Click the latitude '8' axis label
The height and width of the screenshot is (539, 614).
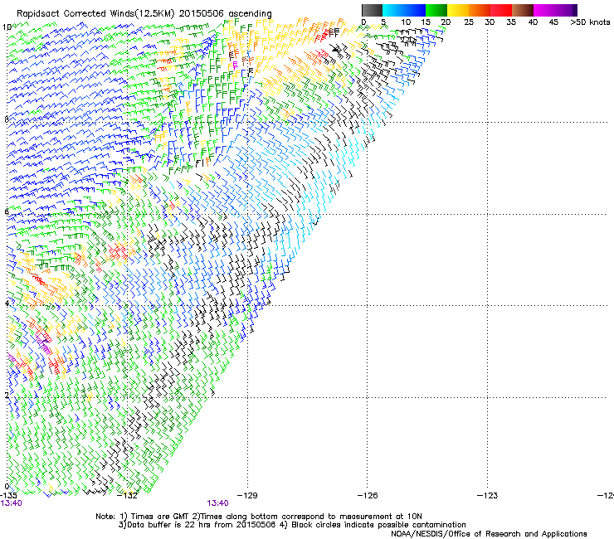tap(6, 119)
